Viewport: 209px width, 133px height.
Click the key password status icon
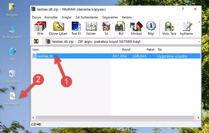(39, 124)
